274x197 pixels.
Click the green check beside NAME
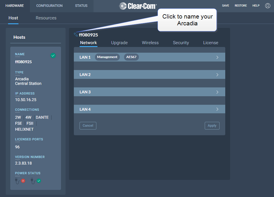click(53, 56)
